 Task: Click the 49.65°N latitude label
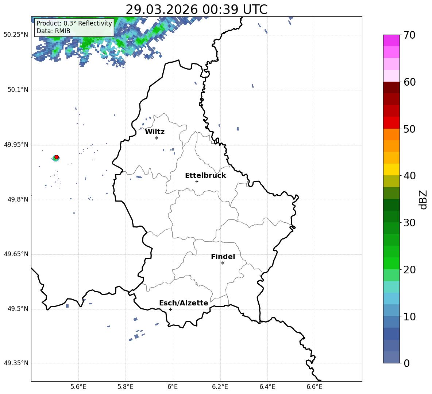(x=16, y=254)
